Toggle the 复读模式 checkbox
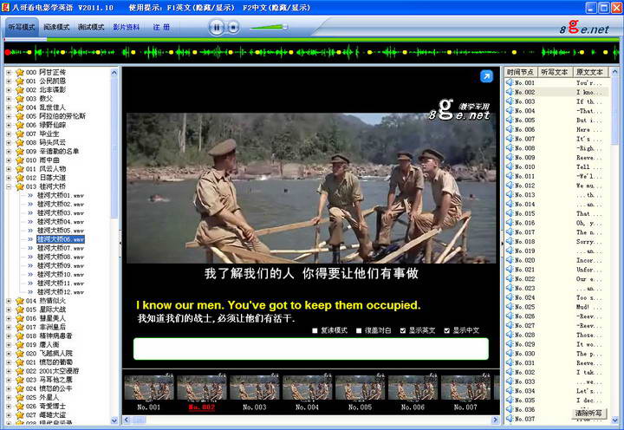Screen dimensions: 624x430 tap(315, 330)
